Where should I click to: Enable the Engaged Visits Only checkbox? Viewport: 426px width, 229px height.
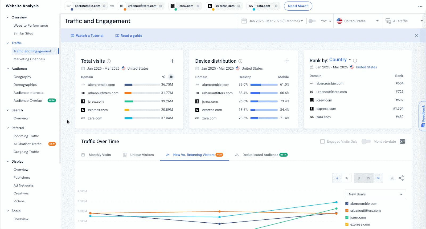[322, 142]
